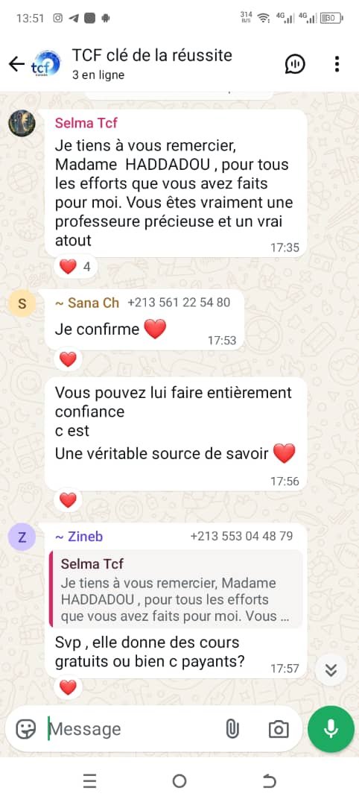Open Sana Ch phone number +213 561 22 54 80
The image size is (359, 805).
tap(179, 303)
